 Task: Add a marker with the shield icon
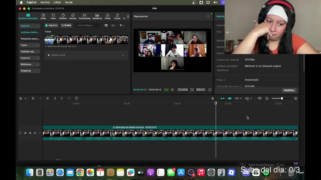coord(76,98)
